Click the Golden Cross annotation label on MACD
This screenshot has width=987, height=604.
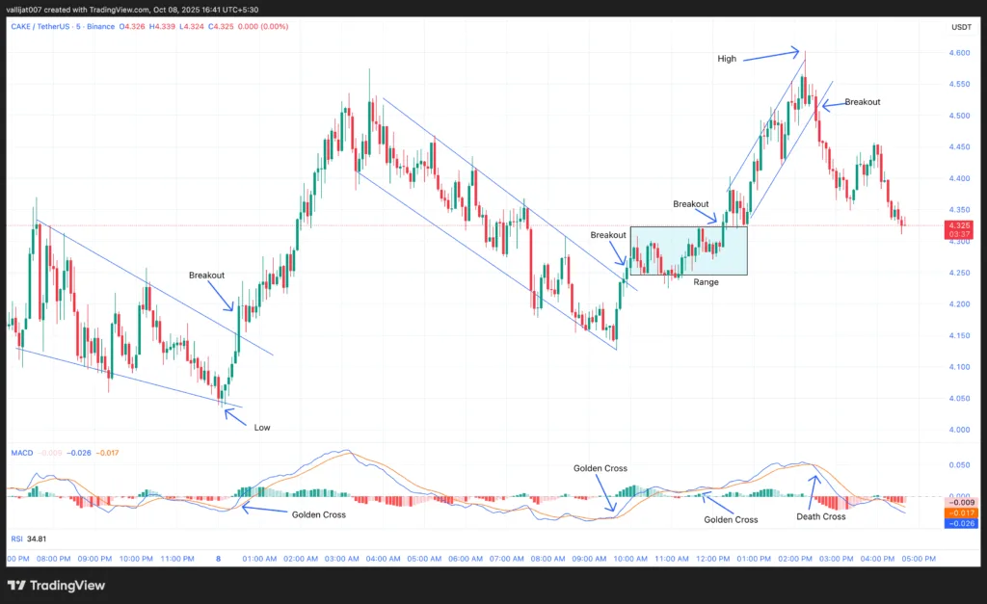(318, 514)
